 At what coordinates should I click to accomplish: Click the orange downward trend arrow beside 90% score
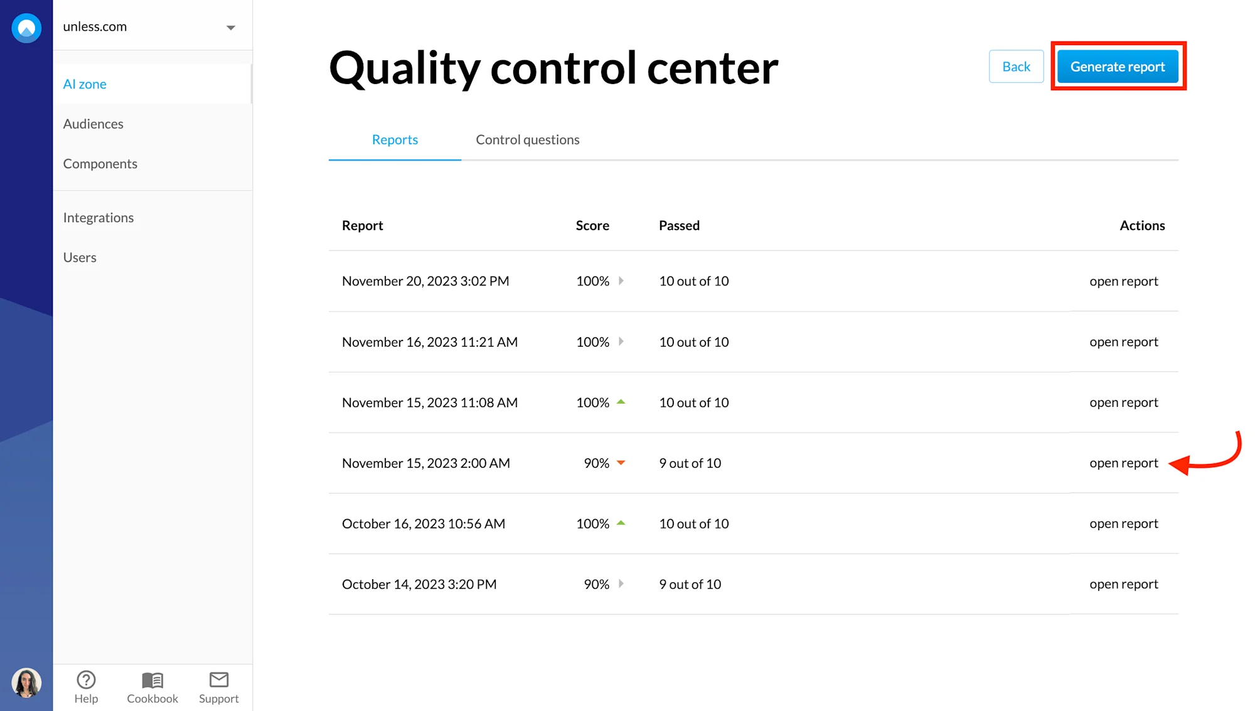(x=621, y=463)
